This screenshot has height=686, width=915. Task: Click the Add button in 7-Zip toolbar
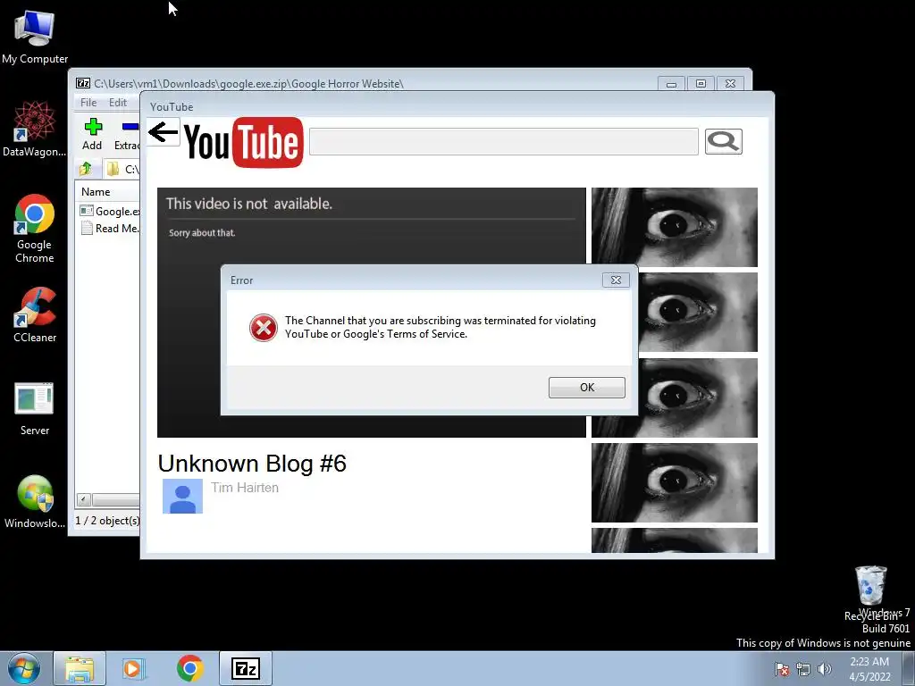92,134
